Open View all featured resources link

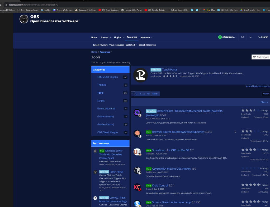point(258,86)
